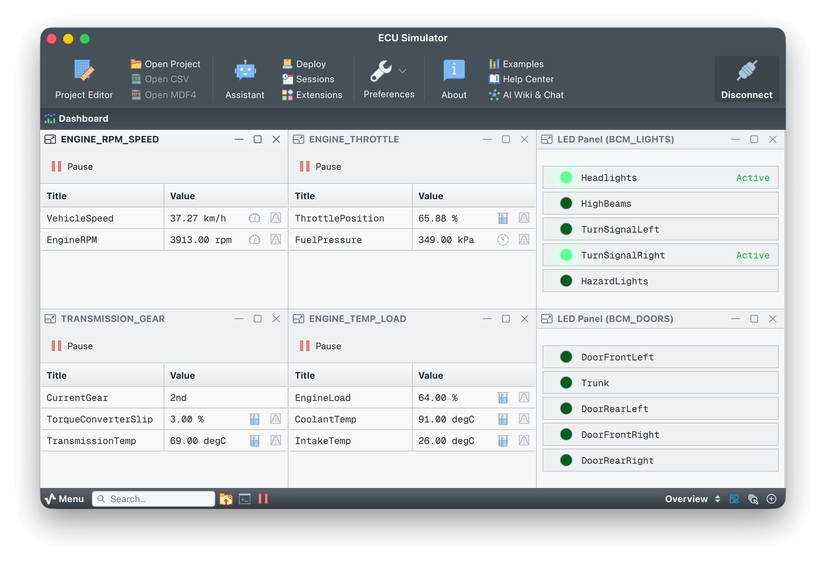The image size is (826, 562).
Task: Click TorqueConverterSlip chart icon
Action: [276, 419]
